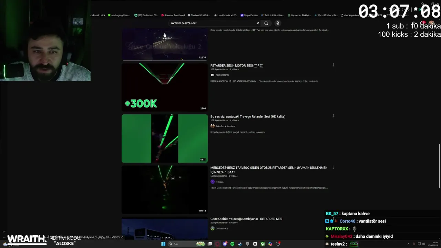Play the +300K thumbnail video (25:04)
Viewport: 441px width, 248px height.
click(x=165, y=87)
